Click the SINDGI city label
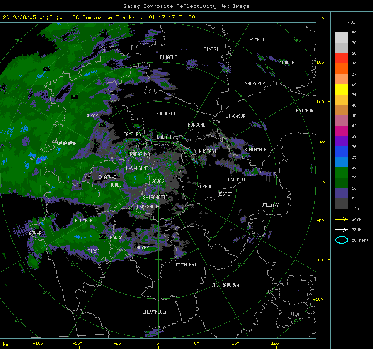 tap(211, 49)
